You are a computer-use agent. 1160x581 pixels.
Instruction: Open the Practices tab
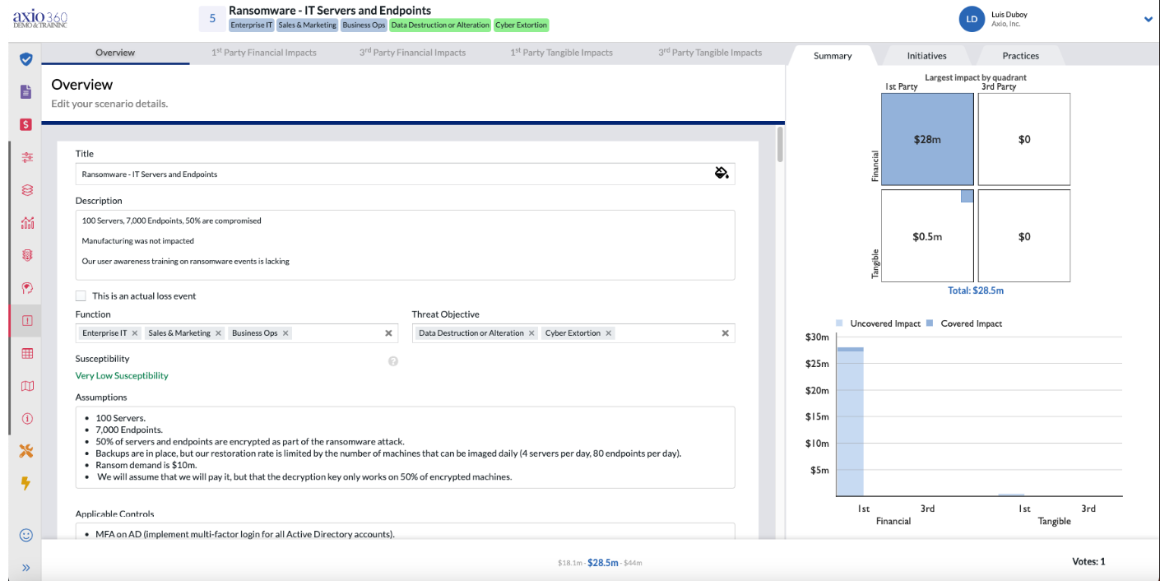1020,55
